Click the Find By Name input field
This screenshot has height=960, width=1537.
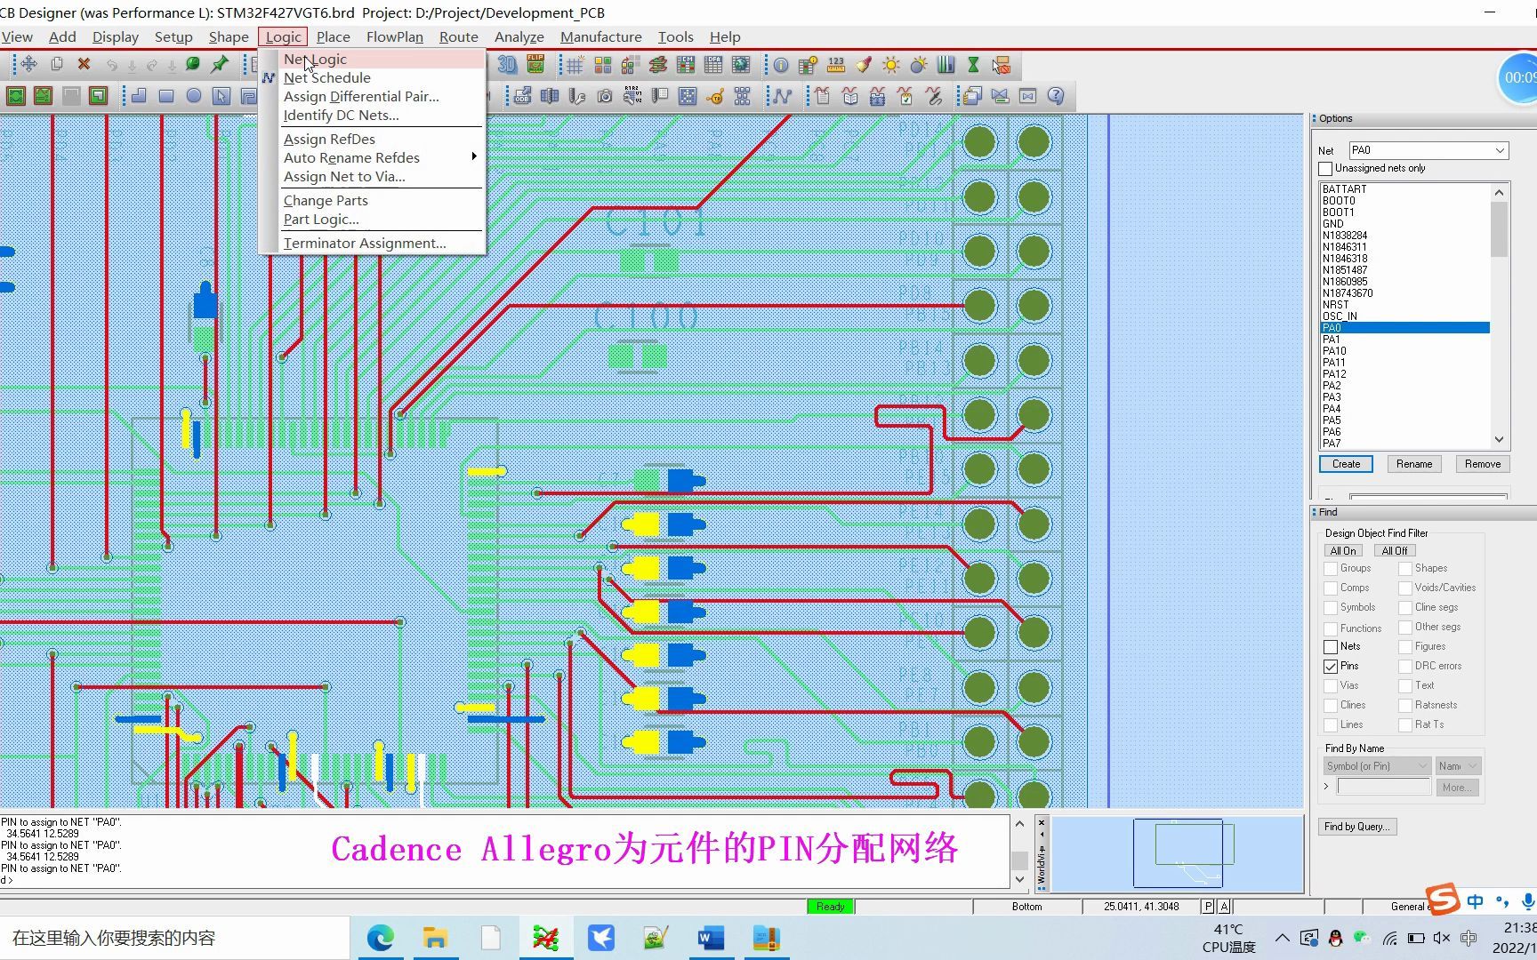coord(1384,787)
